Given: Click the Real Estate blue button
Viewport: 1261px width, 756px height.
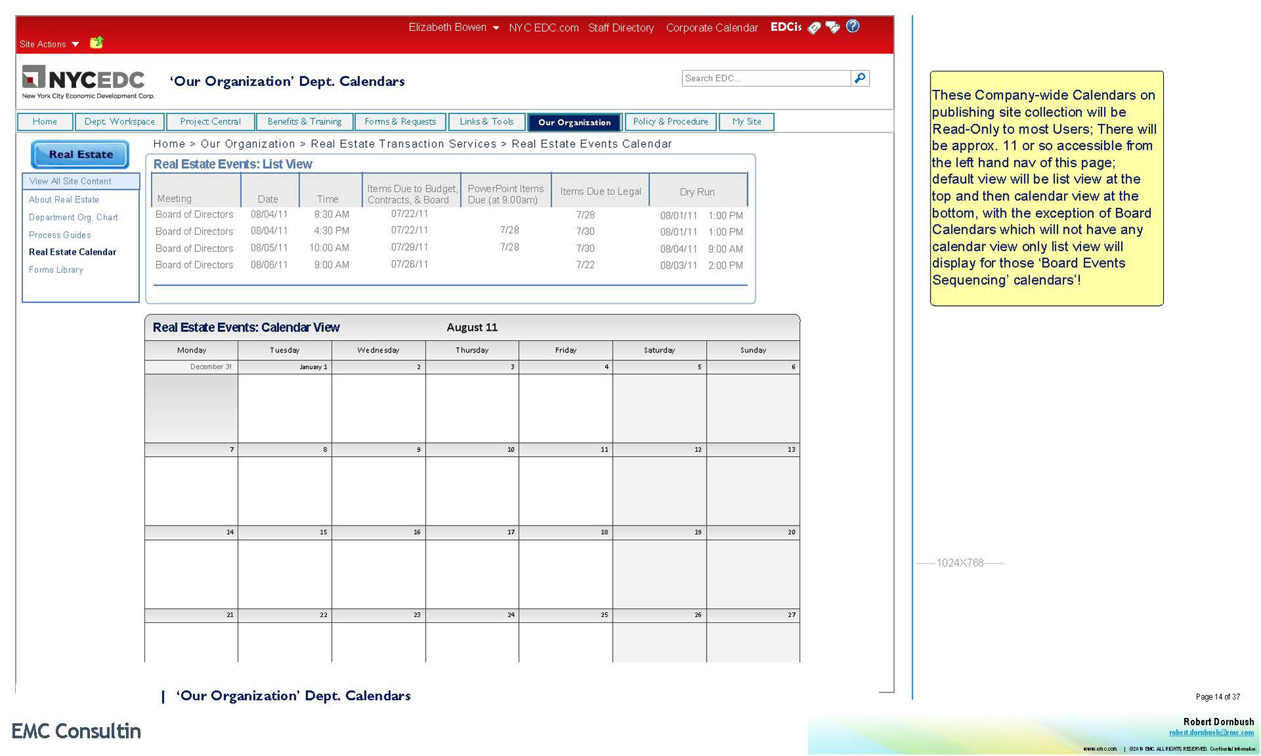Looking at the screenshot, I should 80,154.
